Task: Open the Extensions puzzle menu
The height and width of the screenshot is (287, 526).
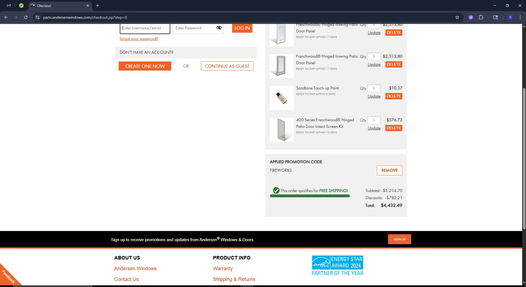Action: (x=481, y=17)
